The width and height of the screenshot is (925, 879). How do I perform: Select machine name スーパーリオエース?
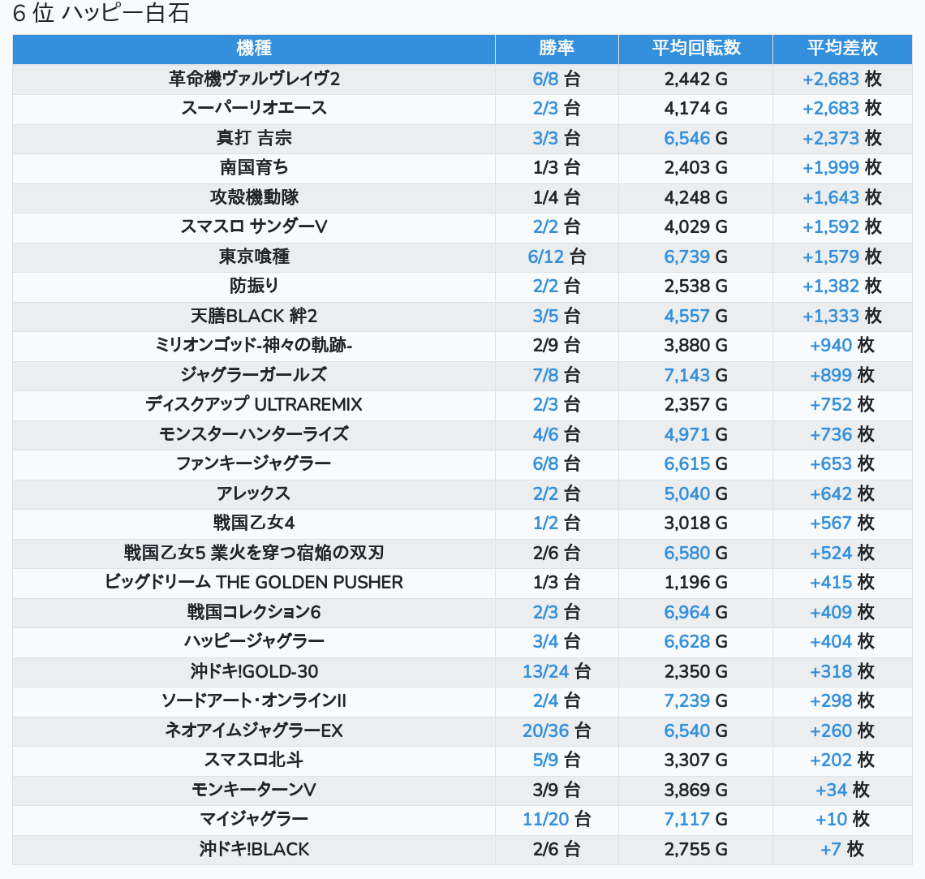[x=254, y=109]
